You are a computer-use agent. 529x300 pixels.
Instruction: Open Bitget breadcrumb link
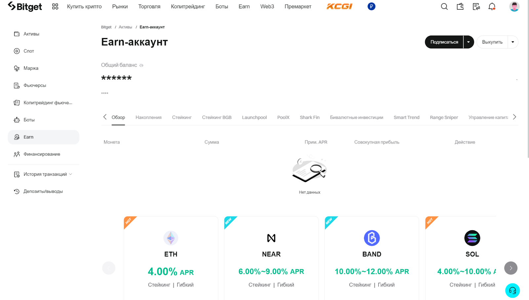click(106, 27)
